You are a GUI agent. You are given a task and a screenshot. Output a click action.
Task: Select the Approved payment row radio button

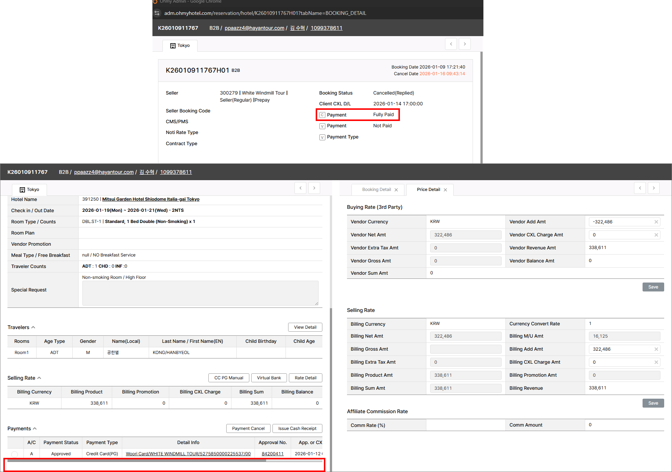[x=15, y=454]
